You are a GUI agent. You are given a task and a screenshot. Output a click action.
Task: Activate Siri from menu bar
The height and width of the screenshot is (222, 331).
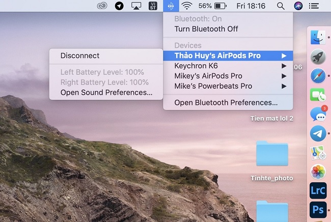coord(298,6)
